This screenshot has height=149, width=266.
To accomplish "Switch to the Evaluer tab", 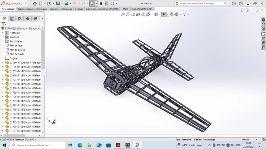I will 79,9.
